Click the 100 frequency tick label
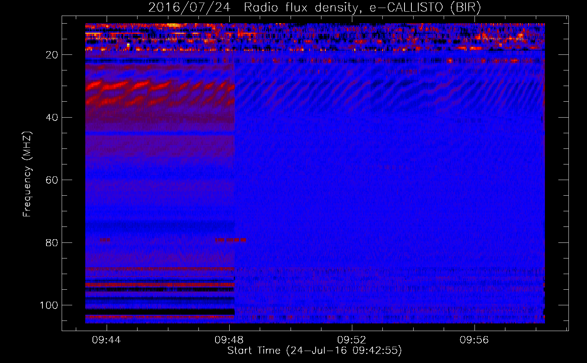The height and width of the screenshot is (363, 587). pyautogui.click(x=49, y=305)
